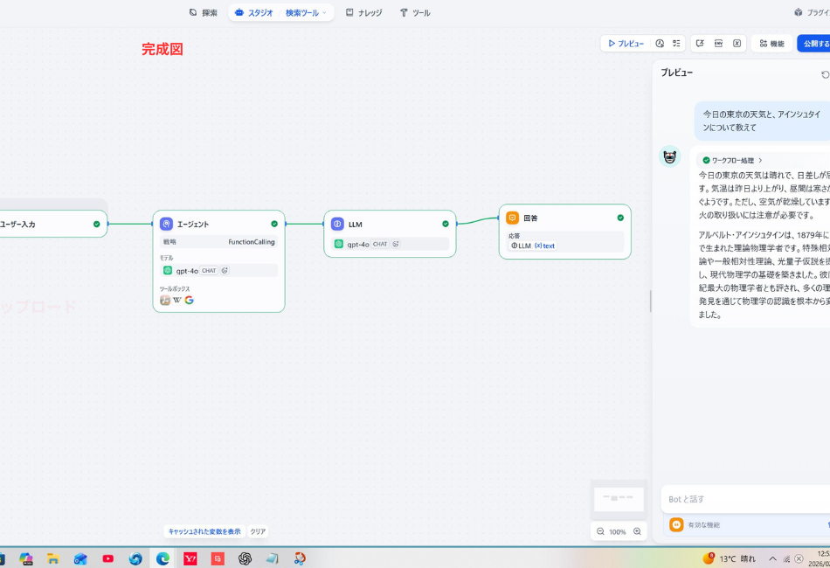This screenshot has width=830, height=568.
Task: Switch to the ナレッジ tab
Action: tap(363, 13)
